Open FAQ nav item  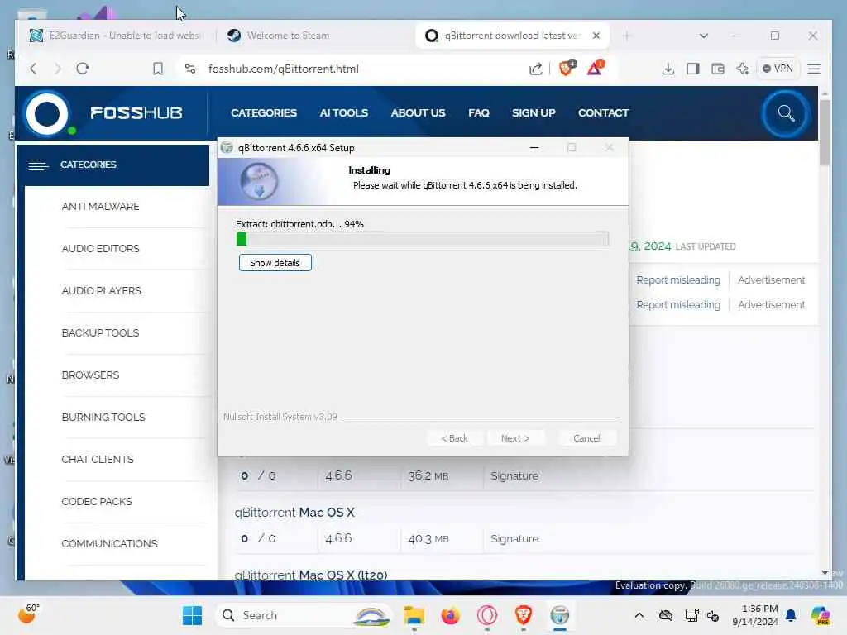[x=479, y=112]
